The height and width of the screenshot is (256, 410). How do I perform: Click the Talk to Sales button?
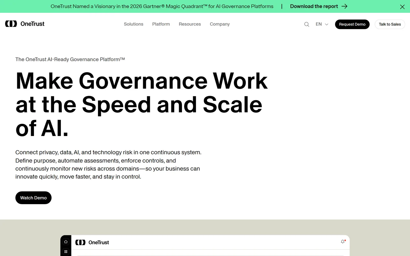pyautogui.click(x=390, y=24)
